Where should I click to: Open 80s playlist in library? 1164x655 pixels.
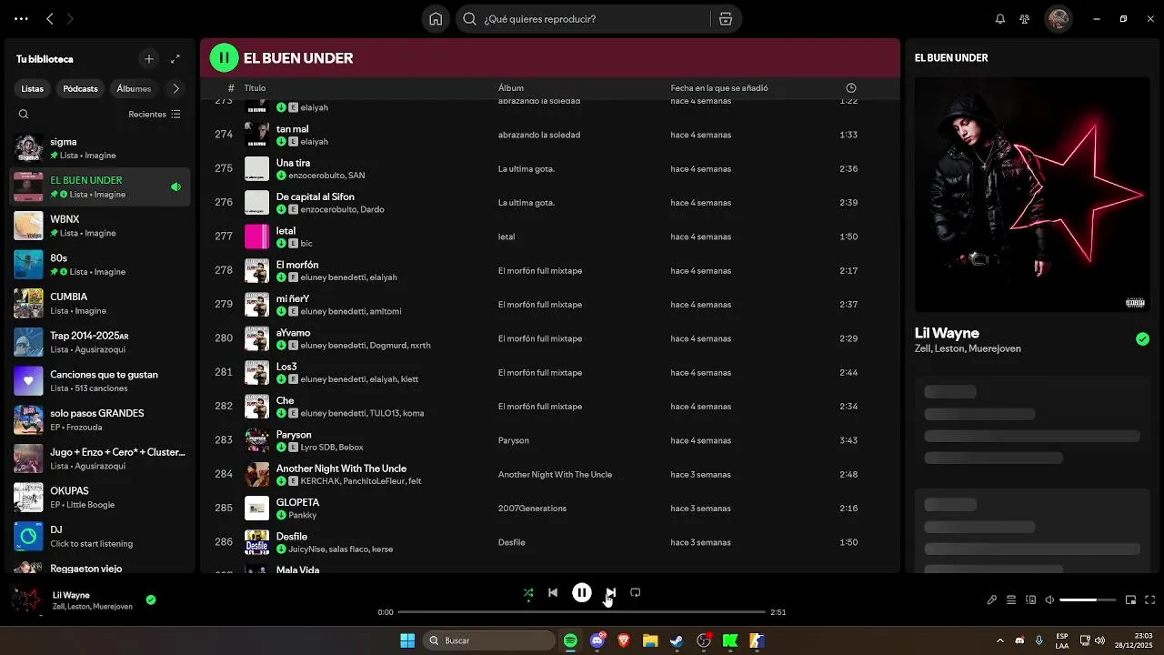click(x=100, y=265)
